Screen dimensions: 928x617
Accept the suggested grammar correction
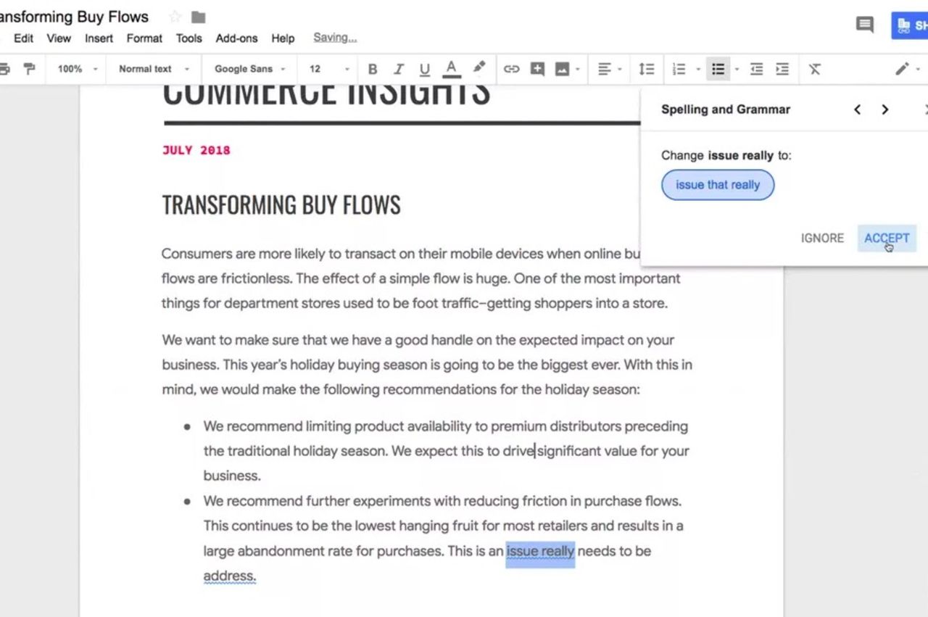tap(886, 238)
